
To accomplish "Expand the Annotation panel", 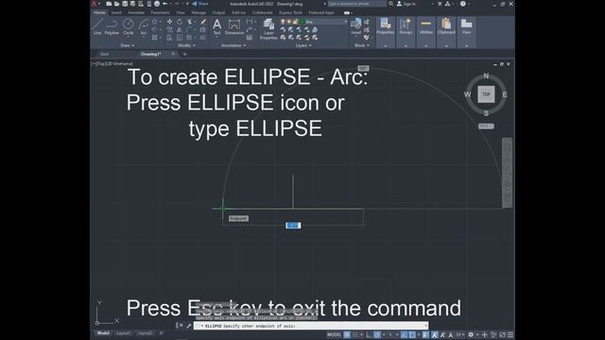I will click(x=233, y=45).
